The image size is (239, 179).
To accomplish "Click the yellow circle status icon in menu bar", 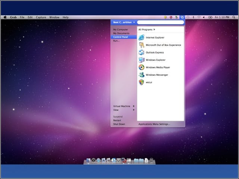I will [x=165, y=18].
